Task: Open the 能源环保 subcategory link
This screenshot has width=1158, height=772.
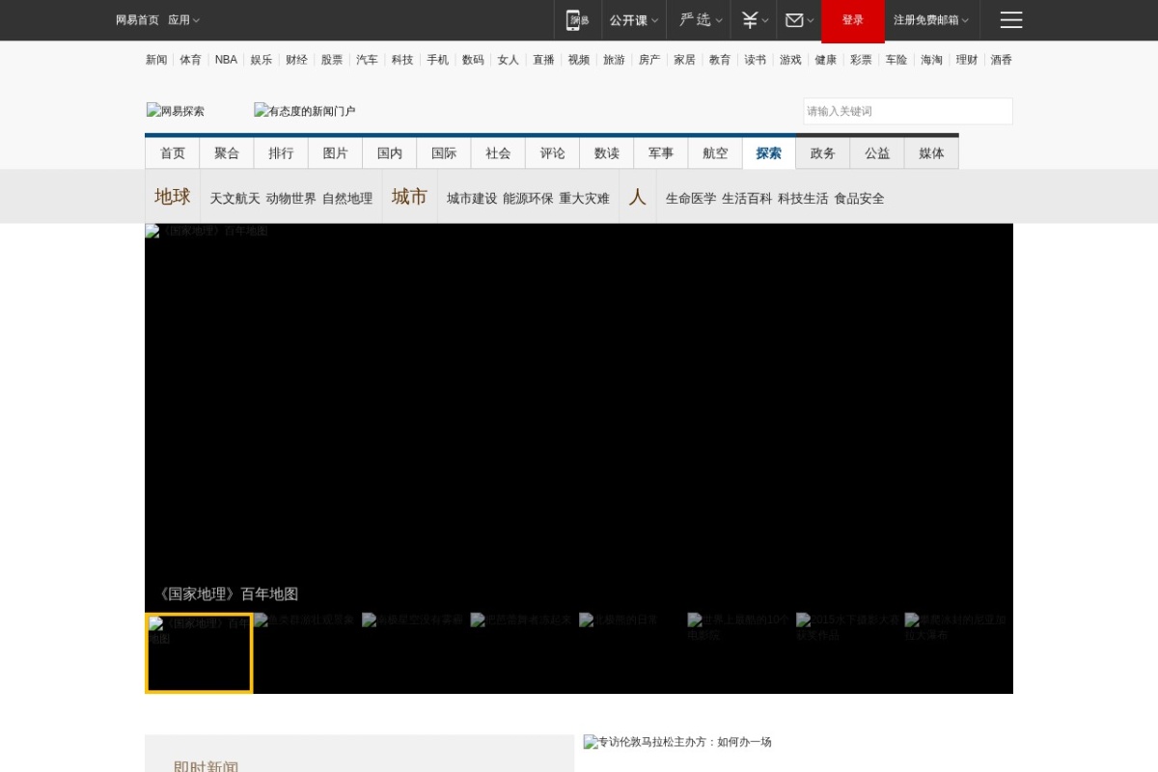Action: click(528, 199)
